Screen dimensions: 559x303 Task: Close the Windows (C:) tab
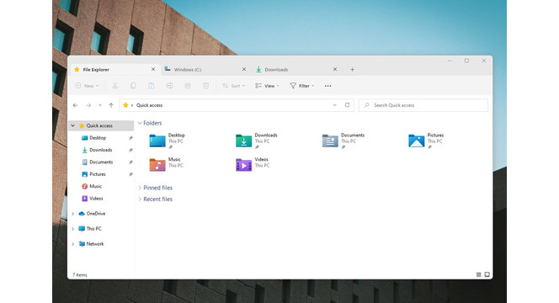[x=244, y=69]
